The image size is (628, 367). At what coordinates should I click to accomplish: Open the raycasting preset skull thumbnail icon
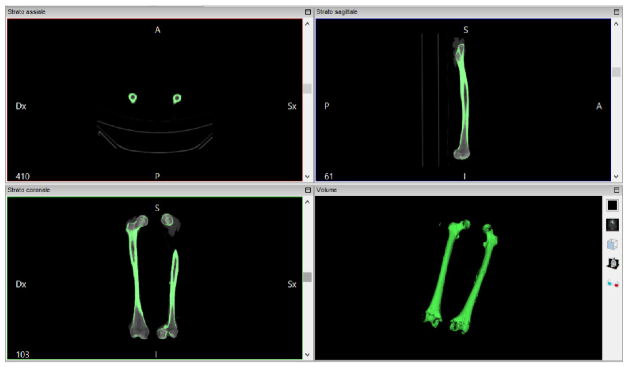612,225
